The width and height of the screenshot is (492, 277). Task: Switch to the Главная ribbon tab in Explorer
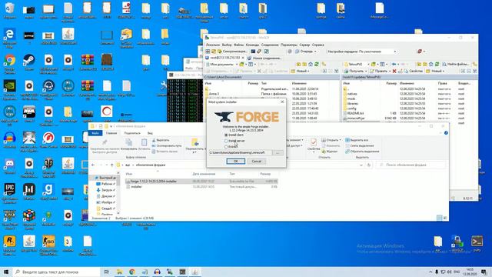[x=111, y=133]
